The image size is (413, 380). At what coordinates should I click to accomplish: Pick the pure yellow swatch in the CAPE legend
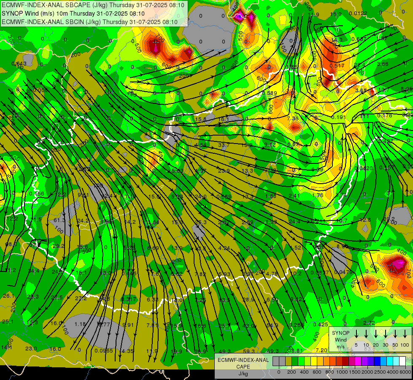pyautogui.click(x=314, y=361)
